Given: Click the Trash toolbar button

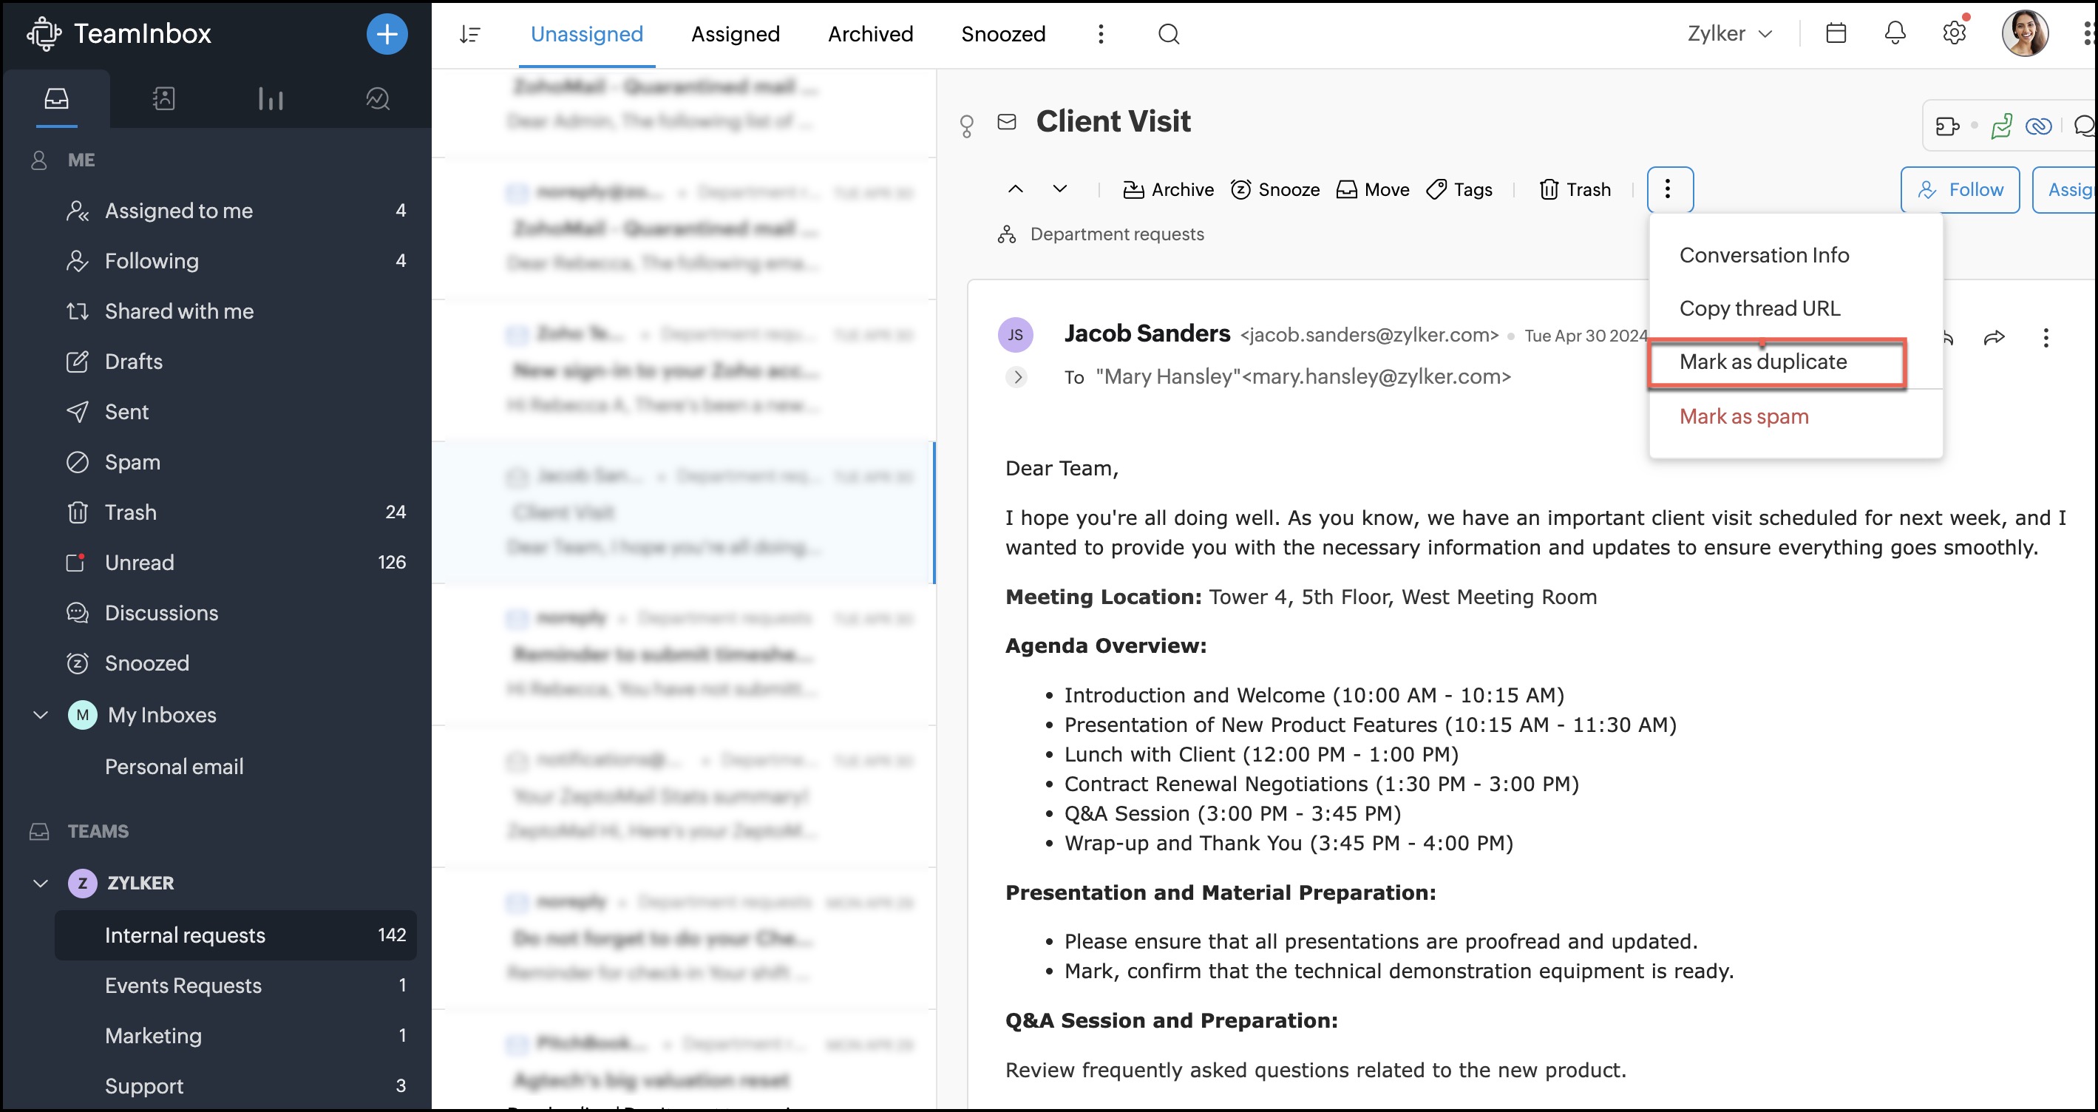Looking at the screenshot, I should [1575, 190].
